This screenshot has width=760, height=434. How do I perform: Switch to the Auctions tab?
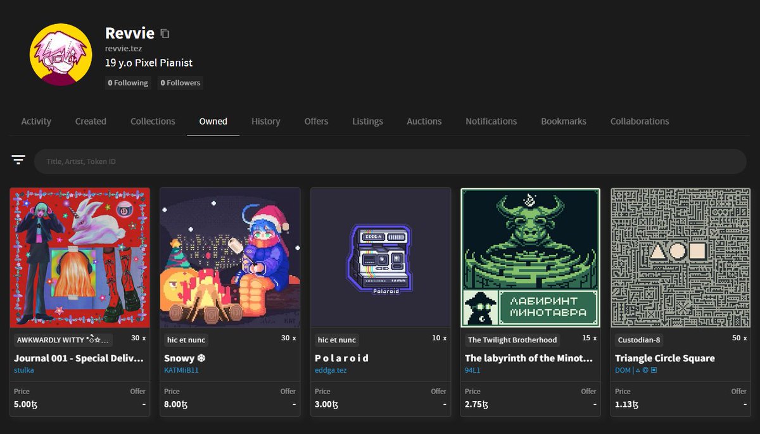(x=424, y=121)
